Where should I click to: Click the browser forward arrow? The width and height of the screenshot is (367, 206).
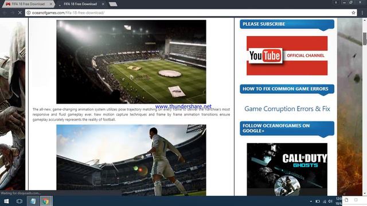pos(13,13)
